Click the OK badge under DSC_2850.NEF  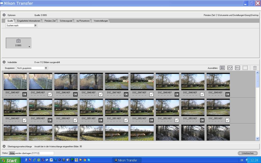(50, 120)
